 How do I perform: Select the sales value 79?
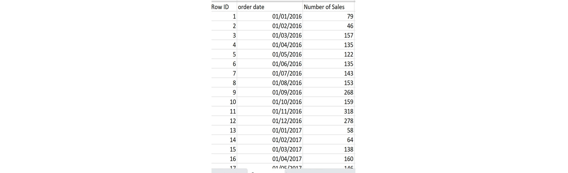tap(350, 16)
